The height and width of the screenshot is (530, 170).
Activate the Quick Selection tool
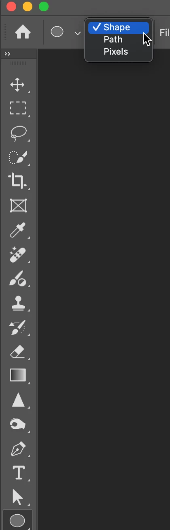pos(17,157)
